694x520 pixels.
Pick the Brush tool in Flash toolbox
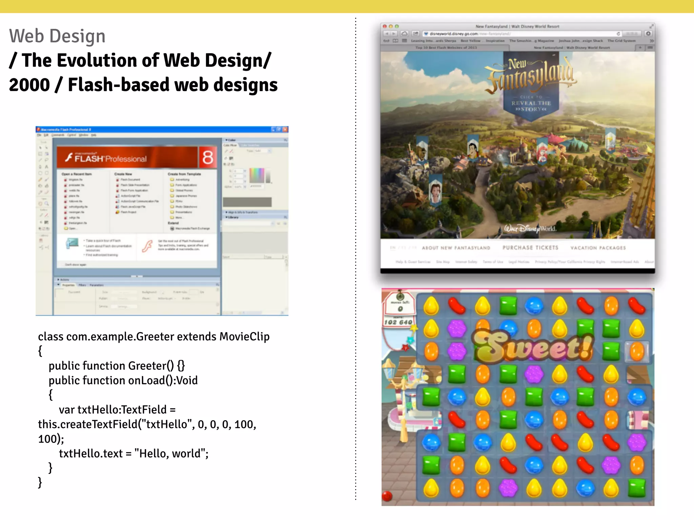[46, 179]
